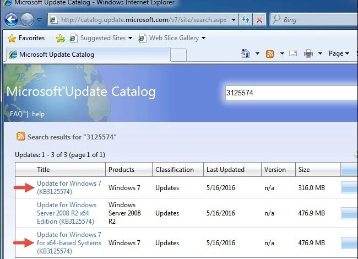Click the Microsoft Update Catalog heading
Screen dimensions: 358x259
(x=81, y=92)
